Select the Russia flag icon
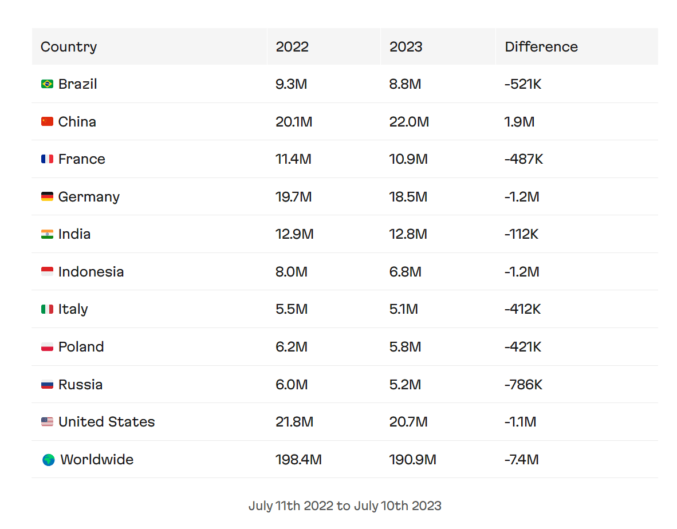The width and height of the screenshot is (677, 529). [x=47, y=385]
